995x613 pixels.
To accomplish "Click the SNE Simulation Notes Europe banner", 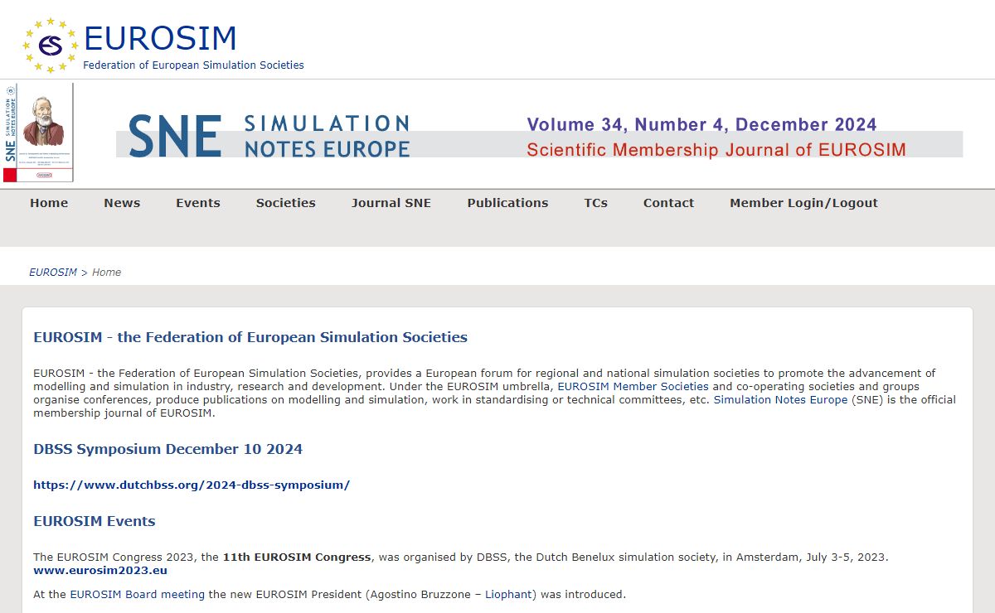I will coord(539,137).
